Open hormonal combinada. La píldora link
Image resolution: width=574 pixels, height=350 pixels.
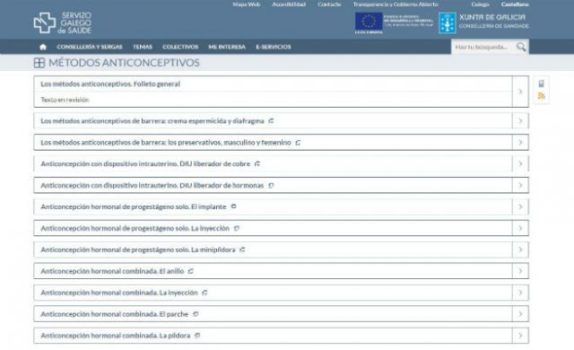pos(116,336)
